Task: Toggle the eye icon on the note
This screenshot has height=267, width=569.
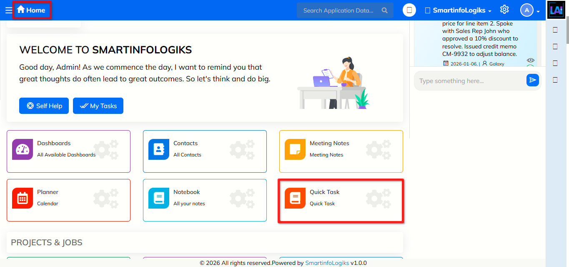Action: click(x=530, y=60)
